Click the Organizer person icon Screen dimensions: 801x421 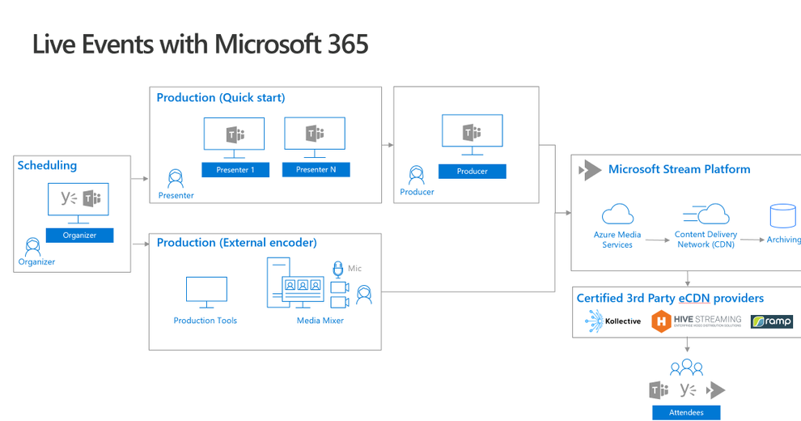pyautogui.click(x=32, y=247)
